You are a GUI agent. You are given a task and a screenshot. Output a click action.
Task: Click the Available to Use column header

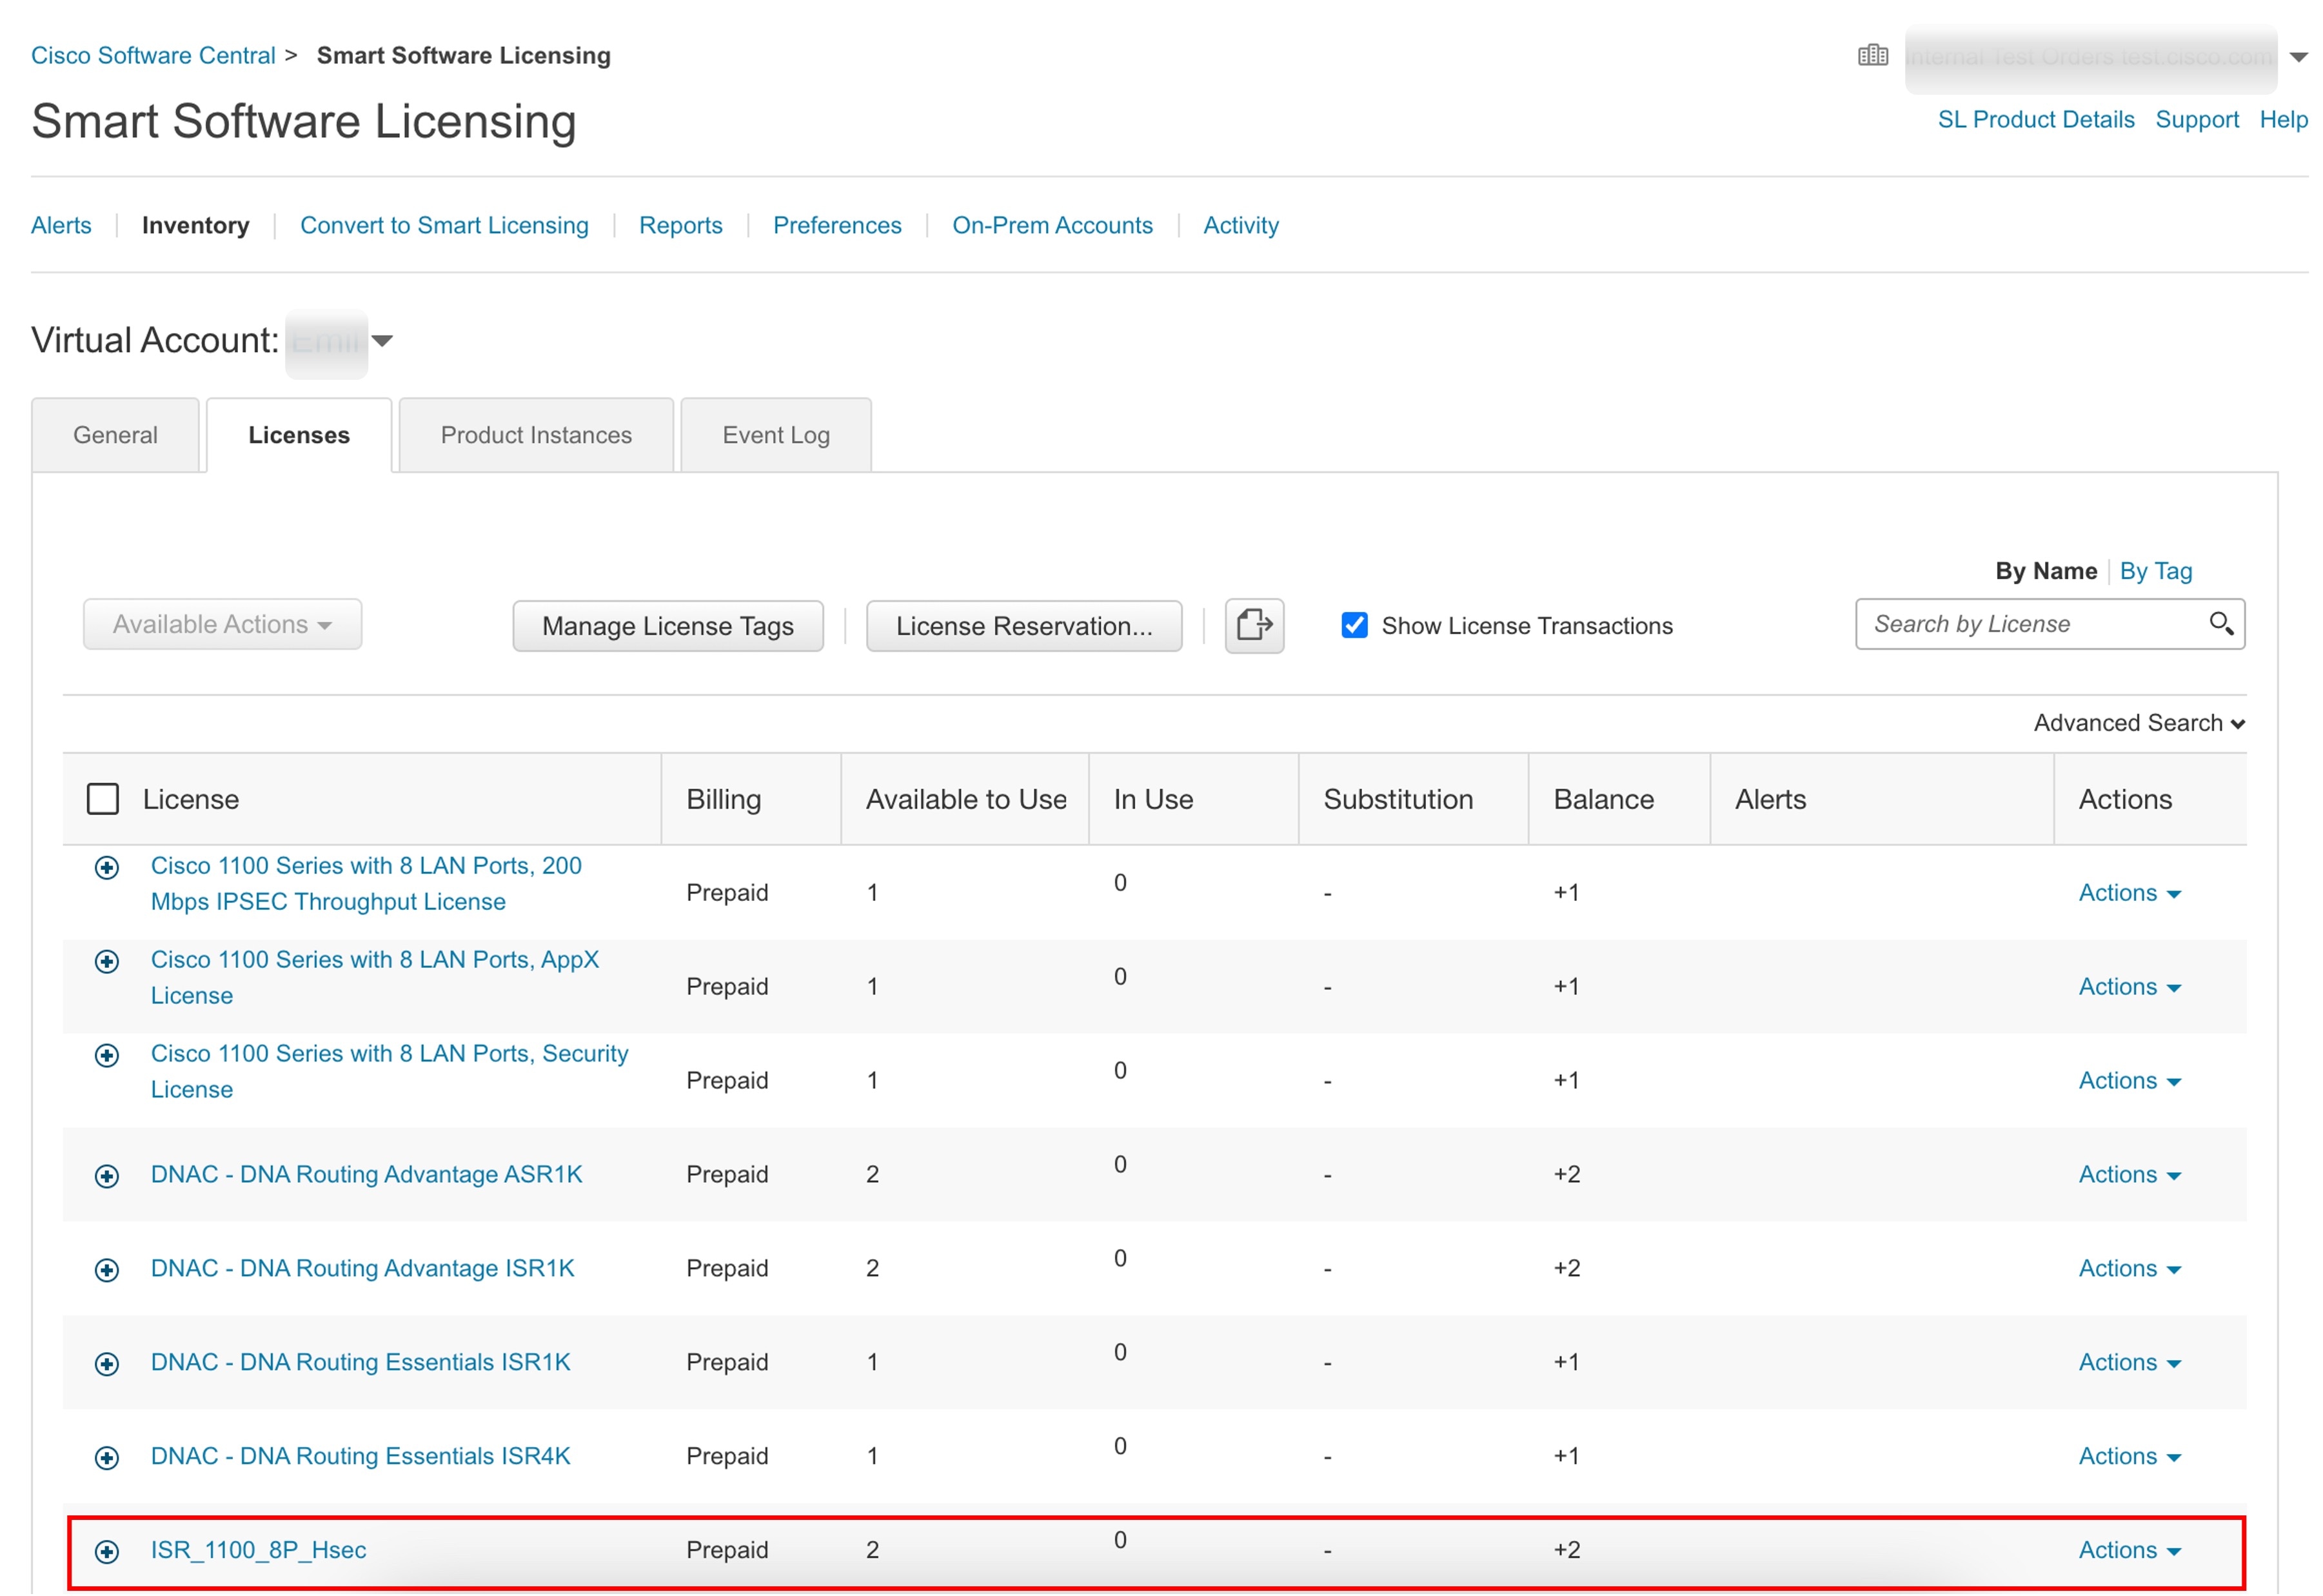point(966,799)
